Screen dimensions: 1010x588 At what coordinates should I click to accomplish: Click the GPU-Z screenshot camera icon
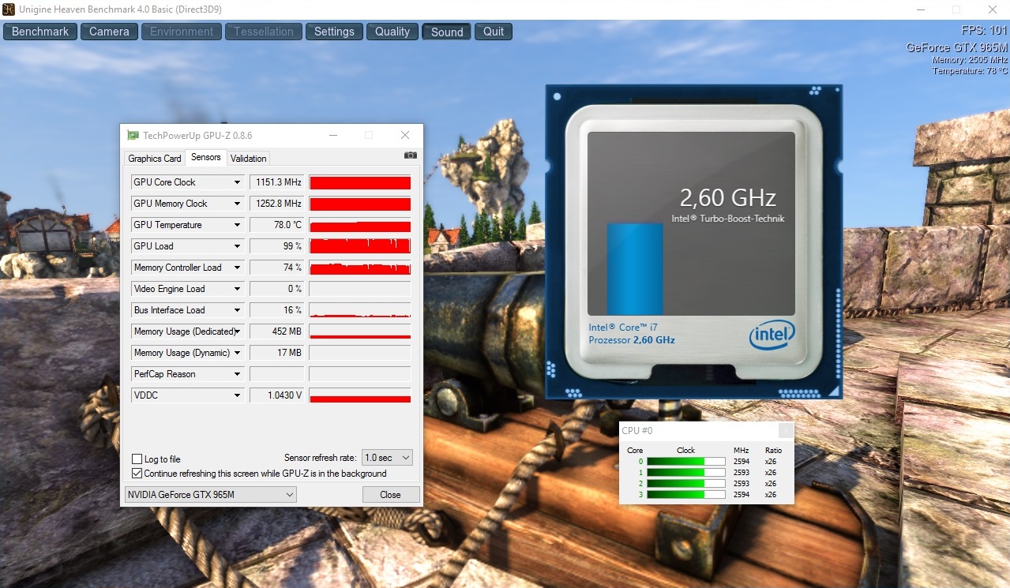(410, 156)
